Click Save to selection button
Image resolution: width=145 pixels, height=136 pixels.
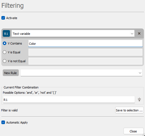tap(129, 110)
